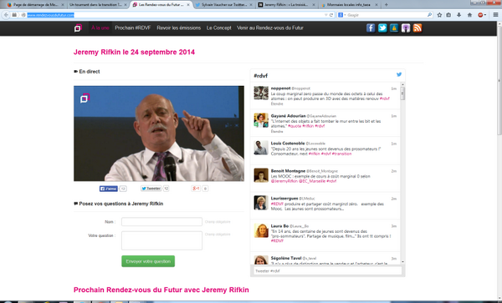Open the #transition hashtag in Louis Costenoble's tweet
Viewport: 502px width, 303px height.
click(341, 154)
